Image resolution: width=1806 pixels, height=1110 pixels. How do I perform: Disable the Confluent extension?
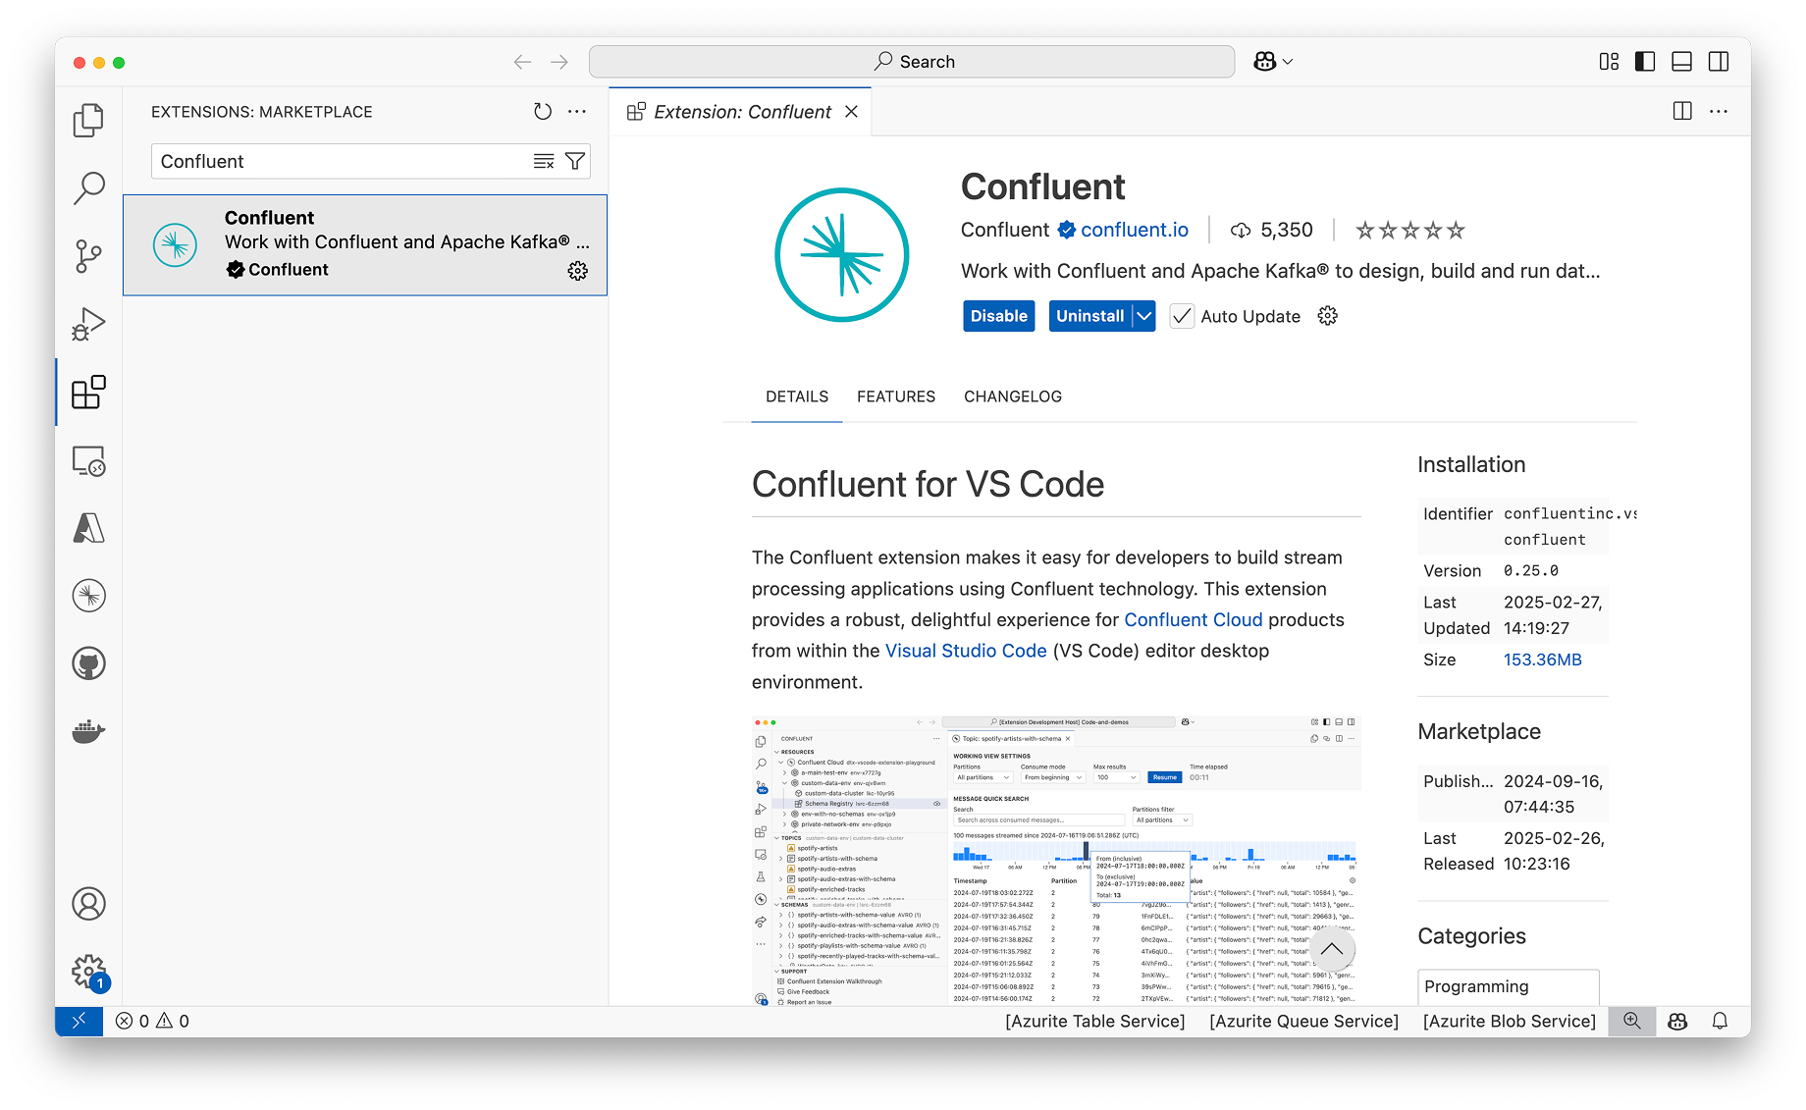pyautogui.click(x=999, y=316)
